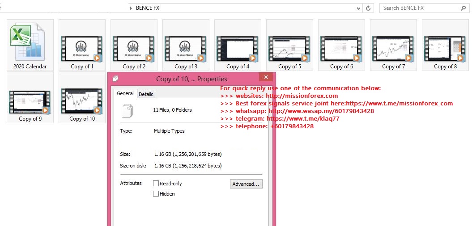Click BENCE FX in the address path
472x226 pixels.
pyautogui.click(x=148, y=8)
